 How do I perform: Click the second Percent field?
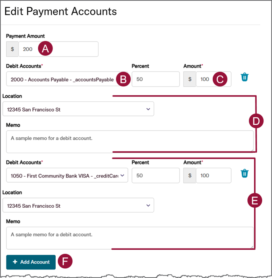(155, 175)
